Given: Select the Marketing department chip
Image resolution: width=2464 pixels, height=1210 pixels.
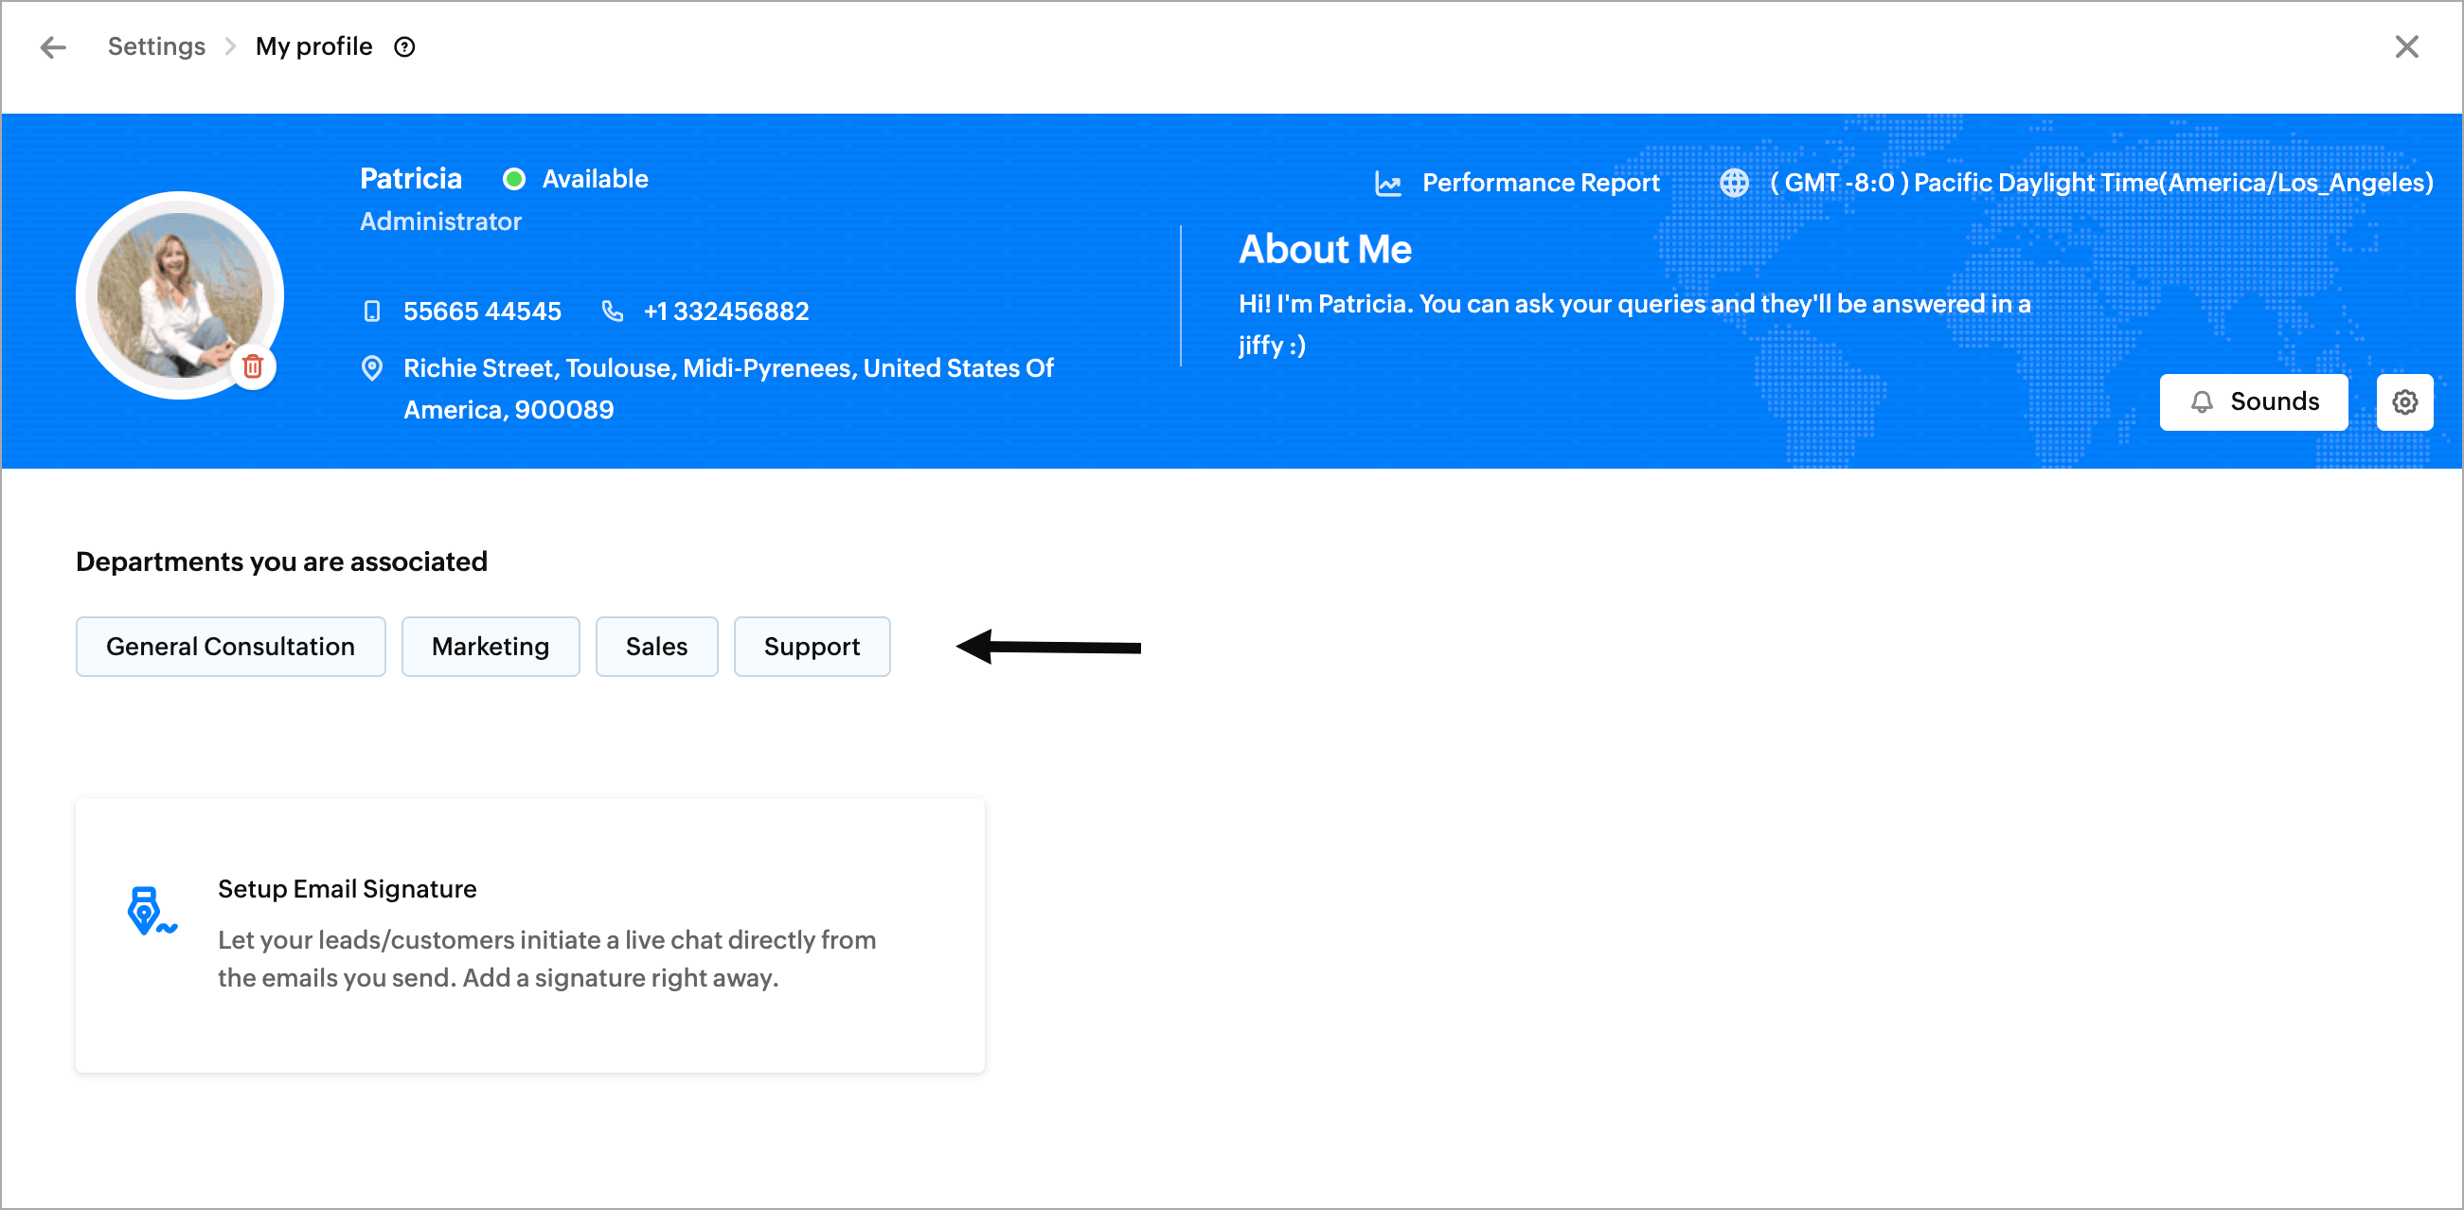Looking at the screenshot, I should pyautogui.click(x=490, y=647).
